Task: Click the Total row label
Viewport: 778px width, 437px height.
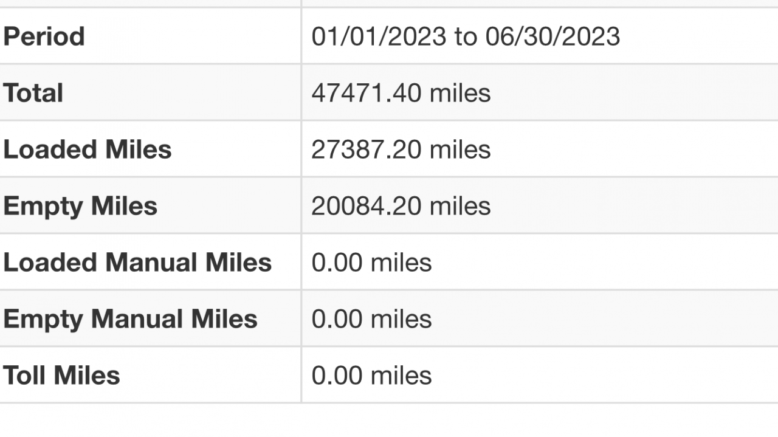Action: tap(33, 93)
